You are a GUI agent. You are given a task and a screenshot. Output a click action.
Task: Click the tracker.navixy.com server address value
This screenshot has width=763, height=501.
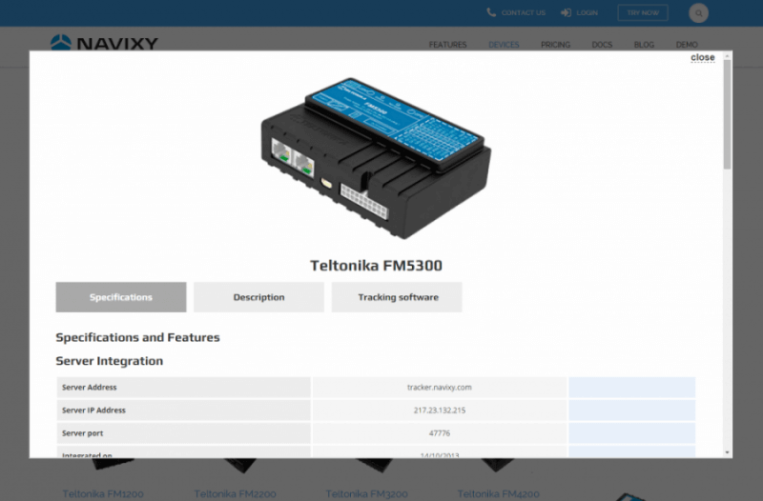pyautogui.click(x=440, y=388)
